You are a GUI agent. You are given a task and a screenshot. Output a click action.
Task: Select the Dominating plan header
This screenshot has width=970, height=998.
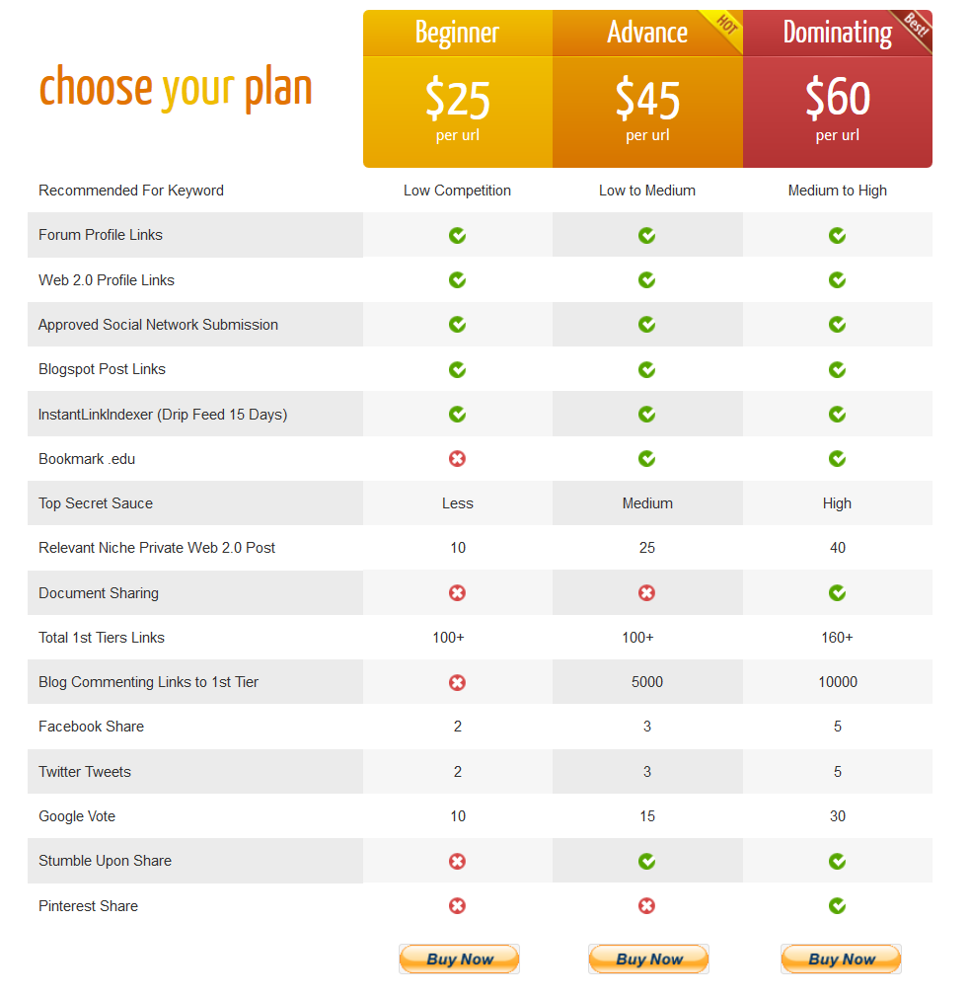tap(838, 33)
